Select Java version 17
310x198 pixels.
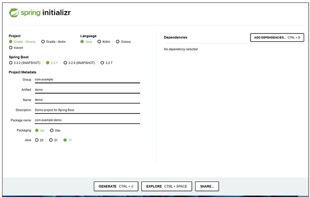click(x=67, y=140)
